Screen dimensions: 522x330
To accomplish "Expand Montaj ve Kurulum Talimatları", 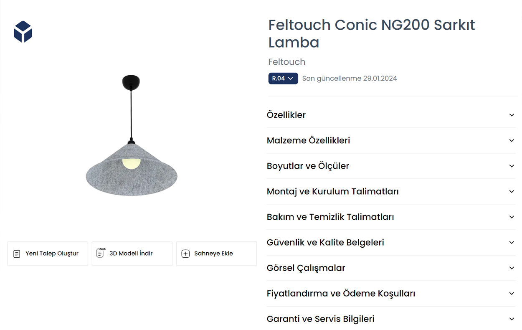I will tap(332, 191).
